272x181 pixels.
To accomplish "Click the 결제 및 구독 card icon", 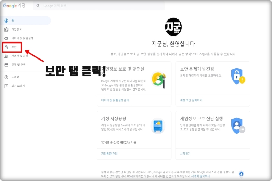I will click(x=6, y=65).
